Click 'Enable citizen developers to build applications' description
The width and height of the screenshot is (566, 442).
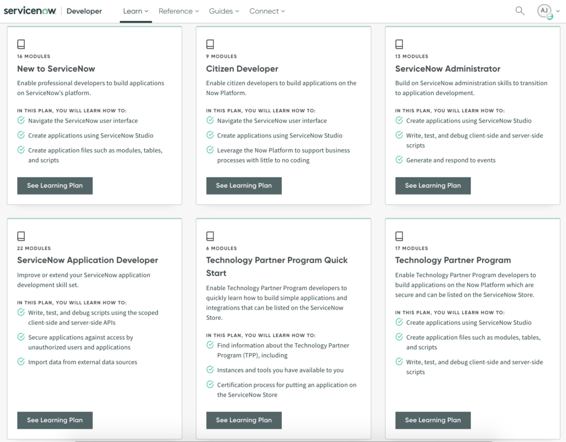281,88
